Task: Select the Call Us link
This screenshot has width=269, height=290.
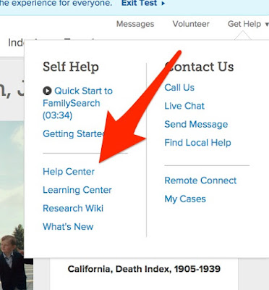Action: click(179, 88)
